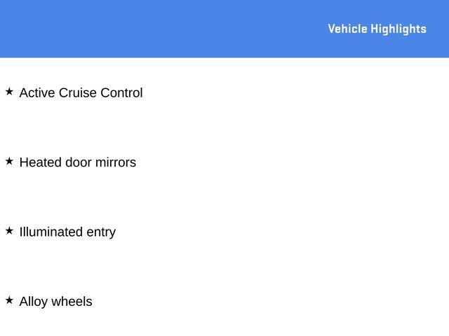Click the word Active in the first highlight
Viewport: 449px width, 336px height.
click(37, 93)
